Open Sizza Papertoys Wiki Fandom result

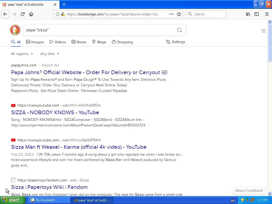pyautogui.click(x=49, y=187)
